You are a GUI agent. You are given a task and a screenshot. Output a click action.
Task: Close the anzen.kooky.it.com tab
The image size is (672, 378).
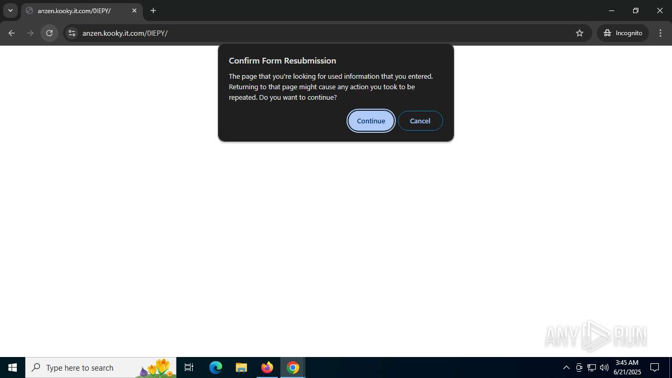134,10
